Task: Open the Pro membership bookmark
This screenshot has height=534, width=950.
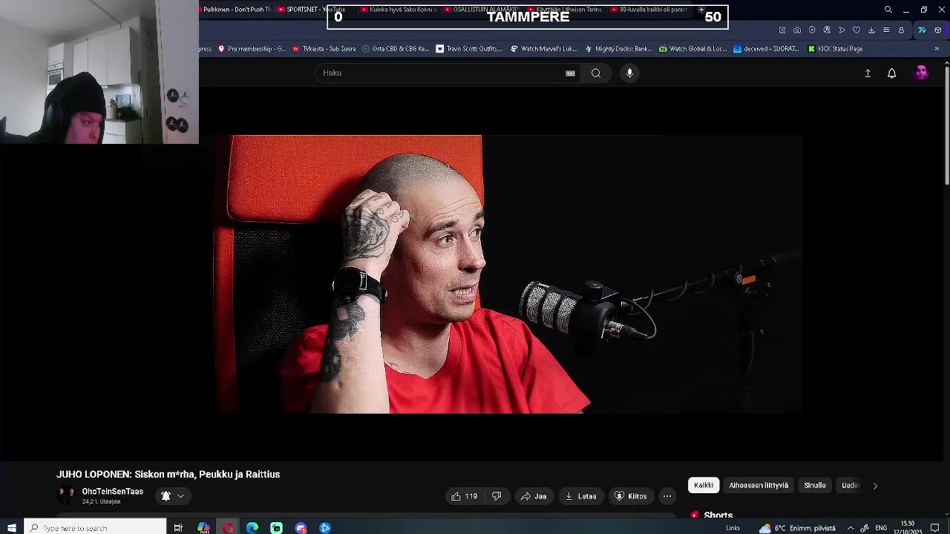Action: tap(252, 49)
